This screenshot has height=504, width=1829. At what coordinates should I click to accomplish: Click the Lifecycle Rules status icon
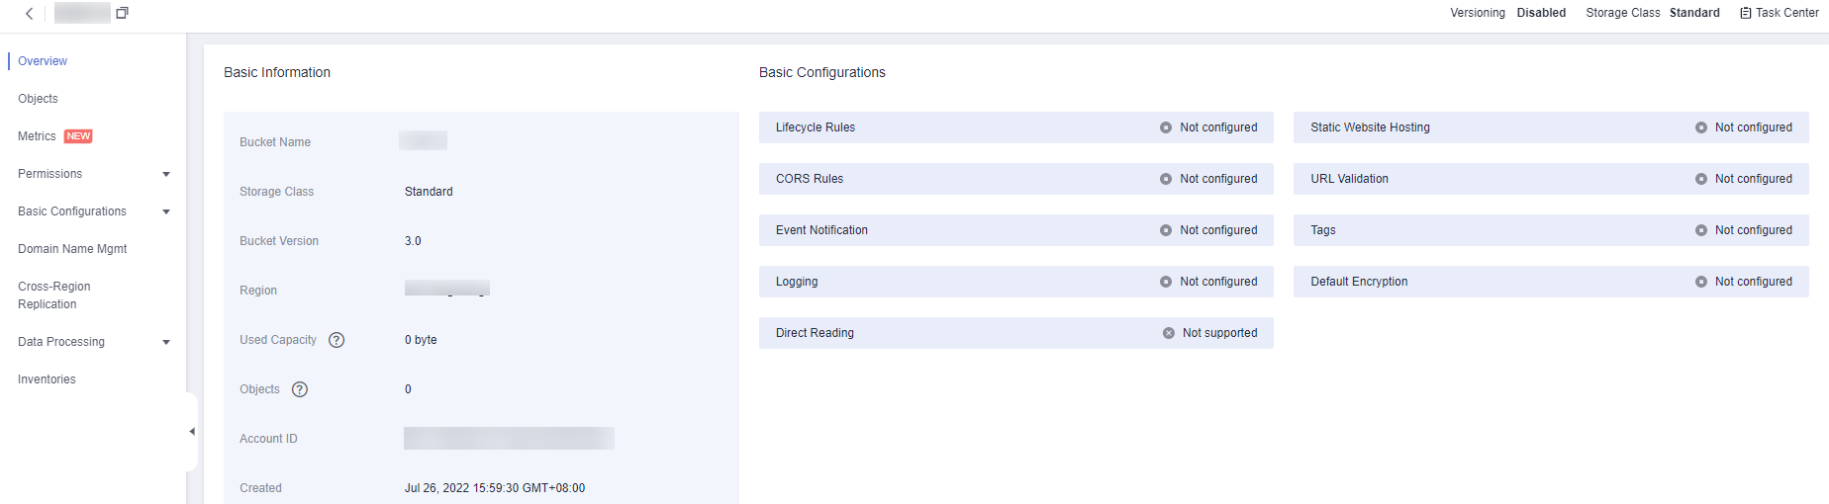pos(1166,127)
